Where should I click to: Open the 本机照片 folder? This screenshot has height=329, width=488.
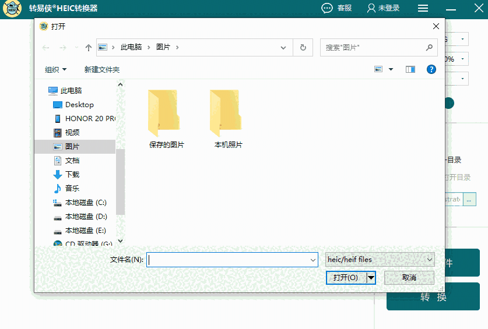tap(228, 119)
